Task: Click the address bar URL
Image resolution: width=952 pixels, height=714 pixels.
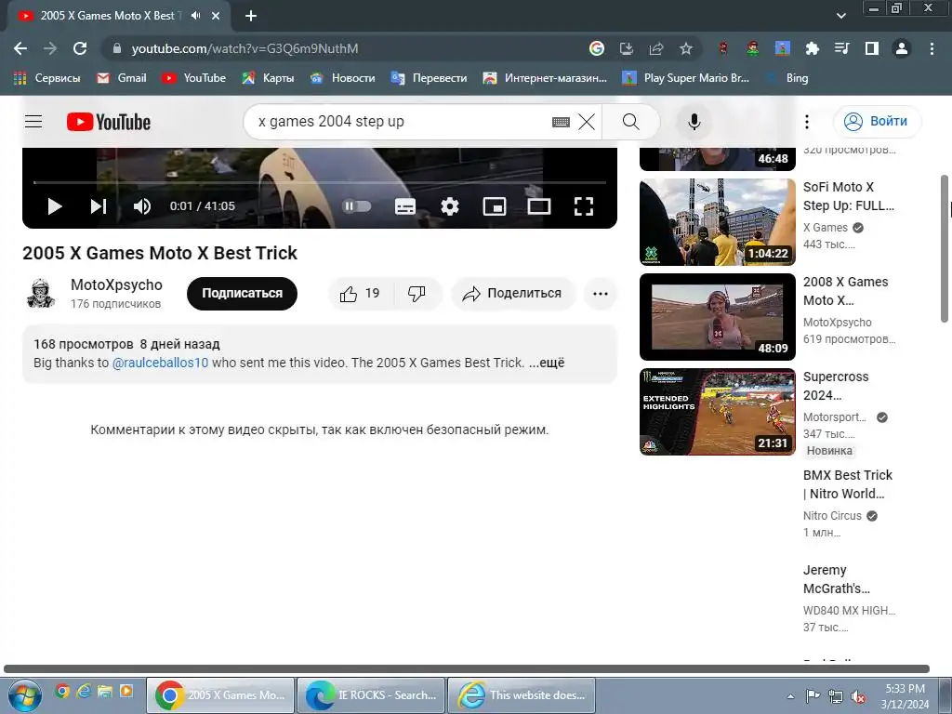Action: [245, 48]
